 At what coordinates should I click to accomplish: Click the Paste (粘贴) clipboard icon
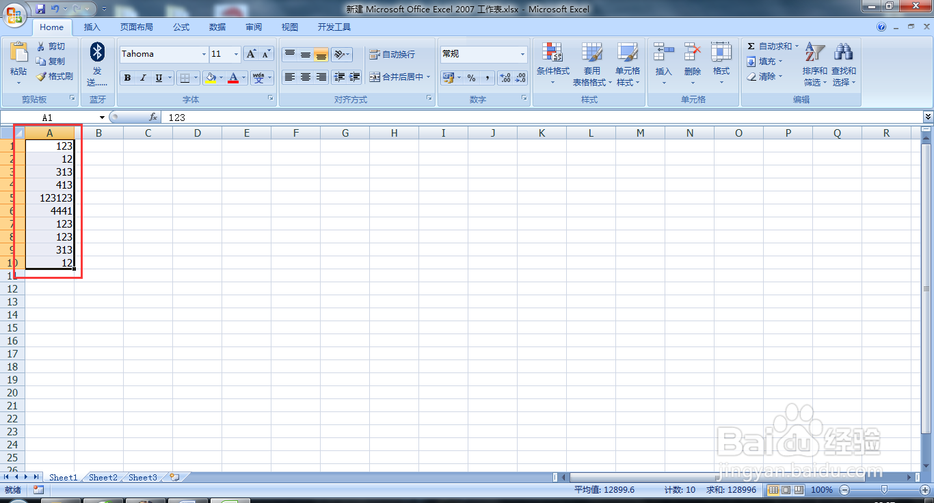18,53
